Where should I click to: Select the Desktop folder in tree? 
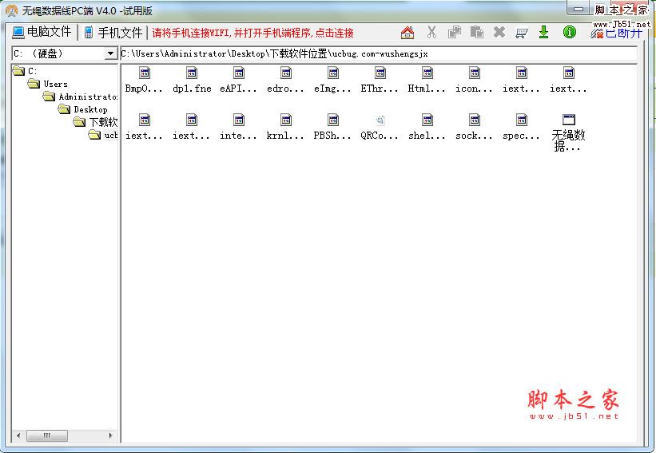[83, 109]
